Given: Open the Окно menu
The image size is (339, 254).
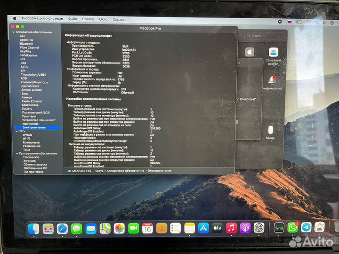Looking at the screenshot, I should [x=103, y=19].
